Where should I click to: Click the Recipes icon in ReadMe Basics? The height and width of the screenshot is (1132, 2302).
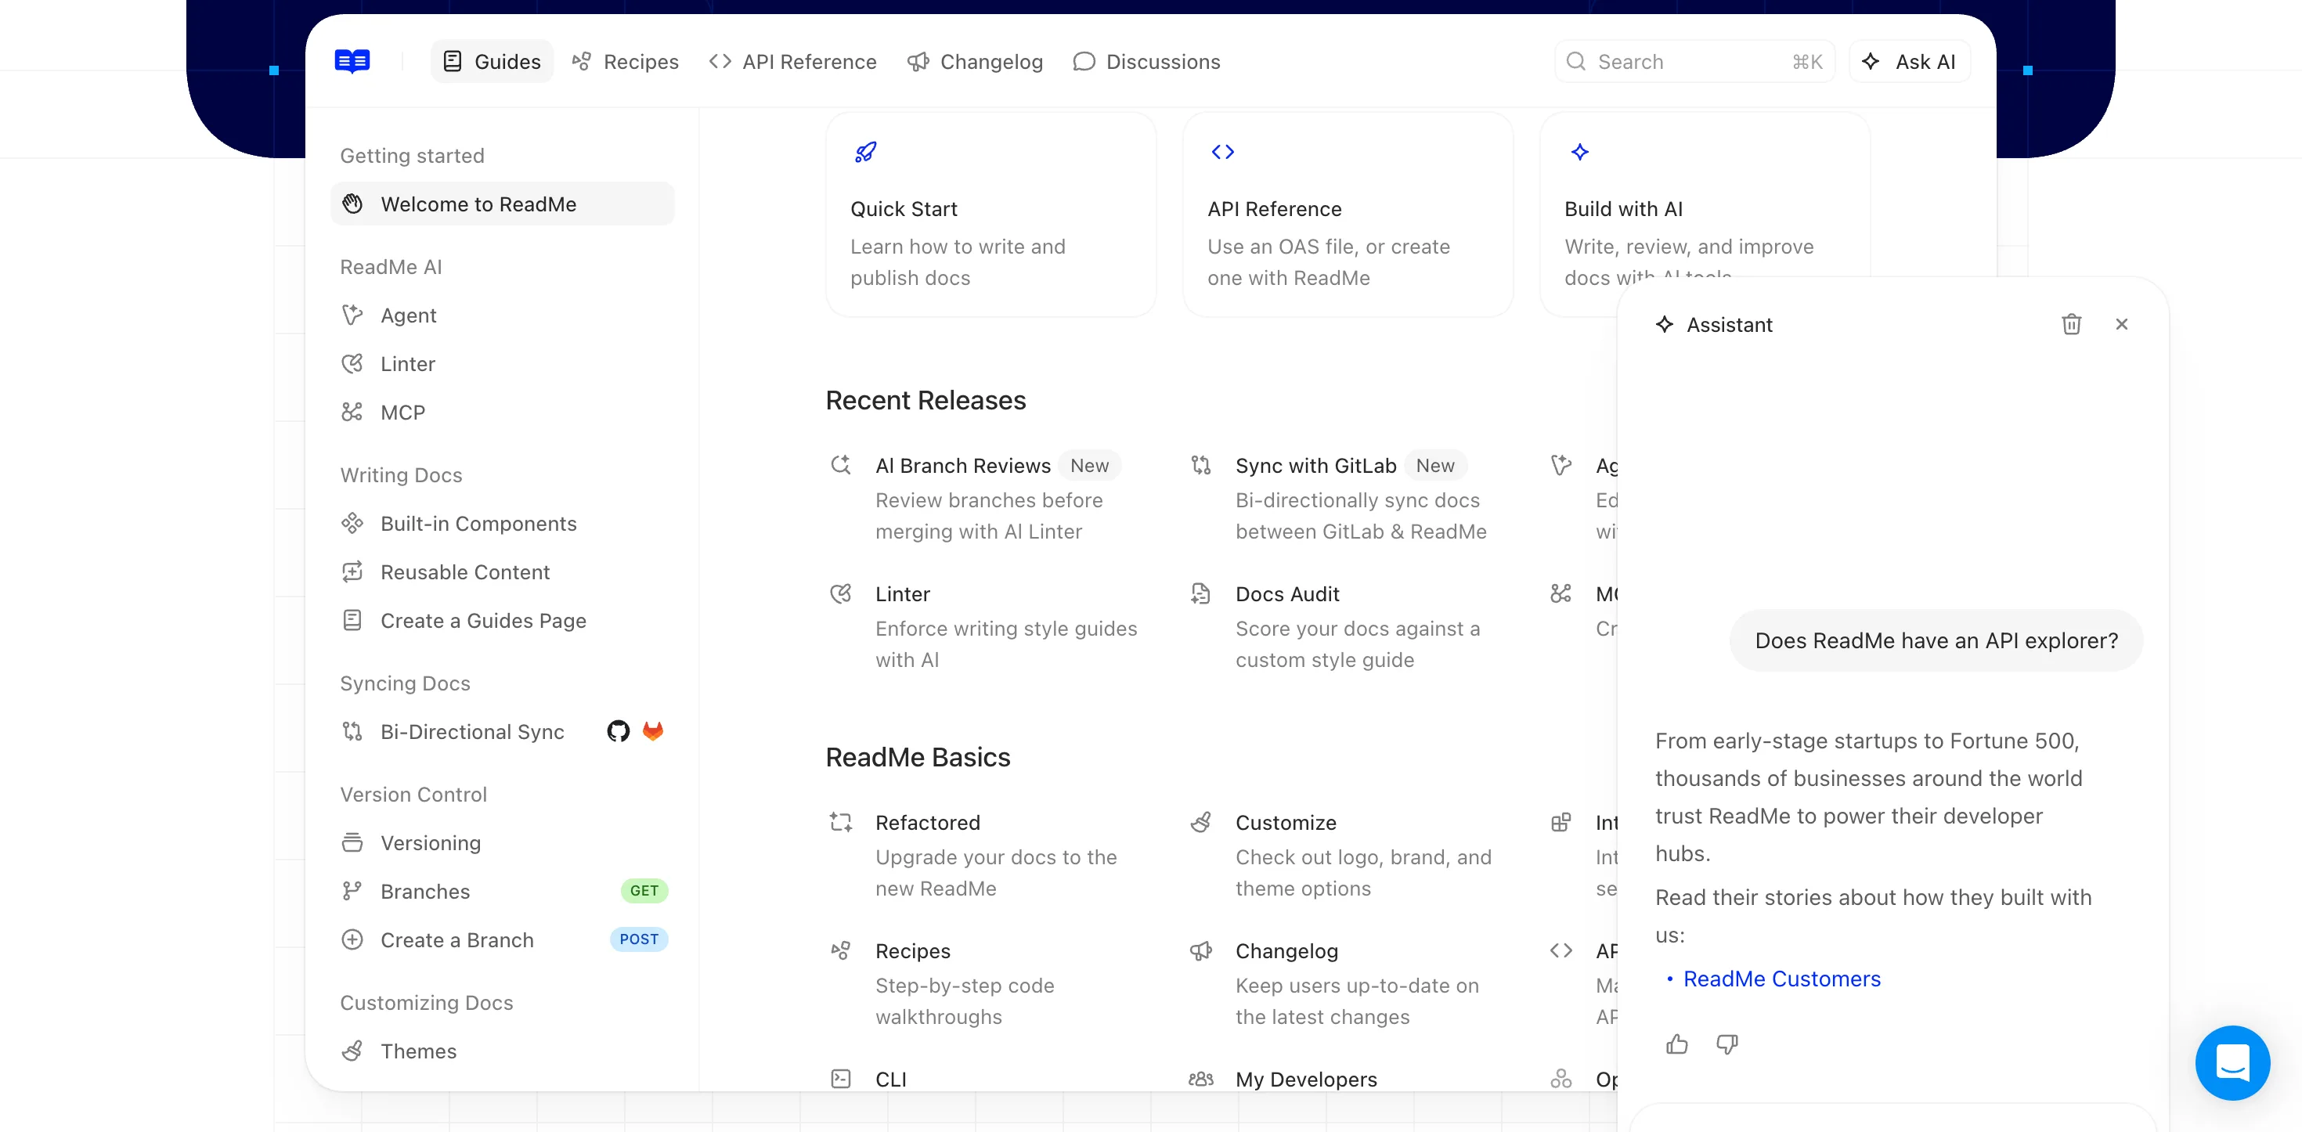841,950
